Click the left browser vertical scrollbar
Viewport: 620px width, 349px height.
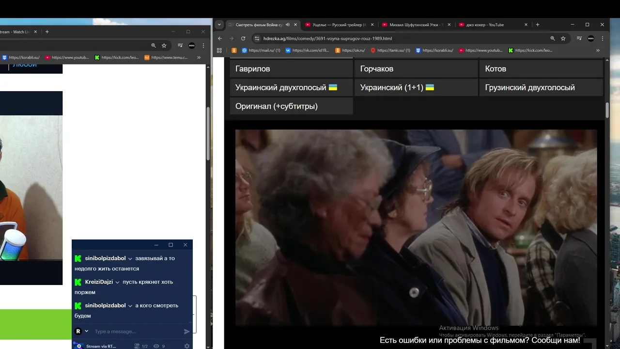coord(208,133)
